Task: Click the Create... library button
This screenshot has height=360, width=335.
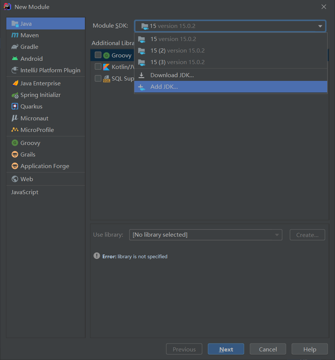Action: 307,235
